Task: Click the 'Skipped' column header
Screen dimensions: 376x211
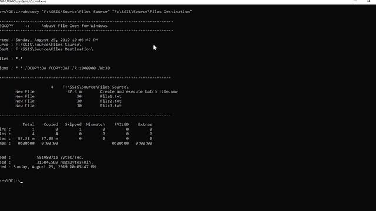Action: point(73,124)
